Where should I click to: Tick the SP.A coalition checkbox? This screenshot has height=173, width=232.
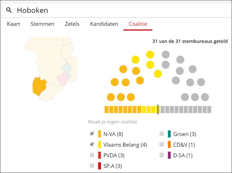coord(92,166)
